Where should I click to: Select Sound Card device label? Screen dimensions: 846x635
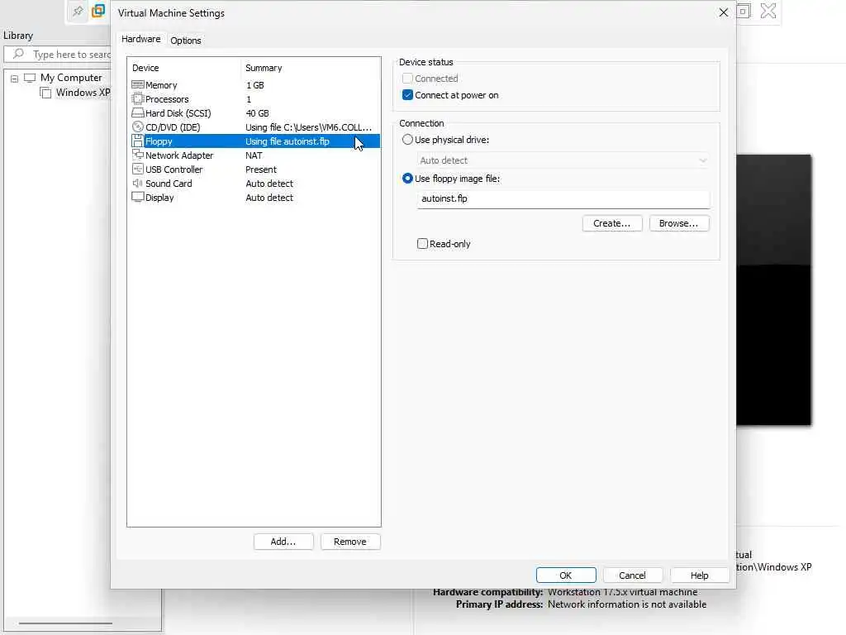click(169, 184)
